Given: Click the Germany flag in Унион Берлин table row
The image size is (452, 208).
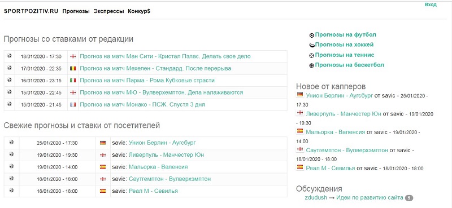Looking at the screenshot, I should (103, 143).
